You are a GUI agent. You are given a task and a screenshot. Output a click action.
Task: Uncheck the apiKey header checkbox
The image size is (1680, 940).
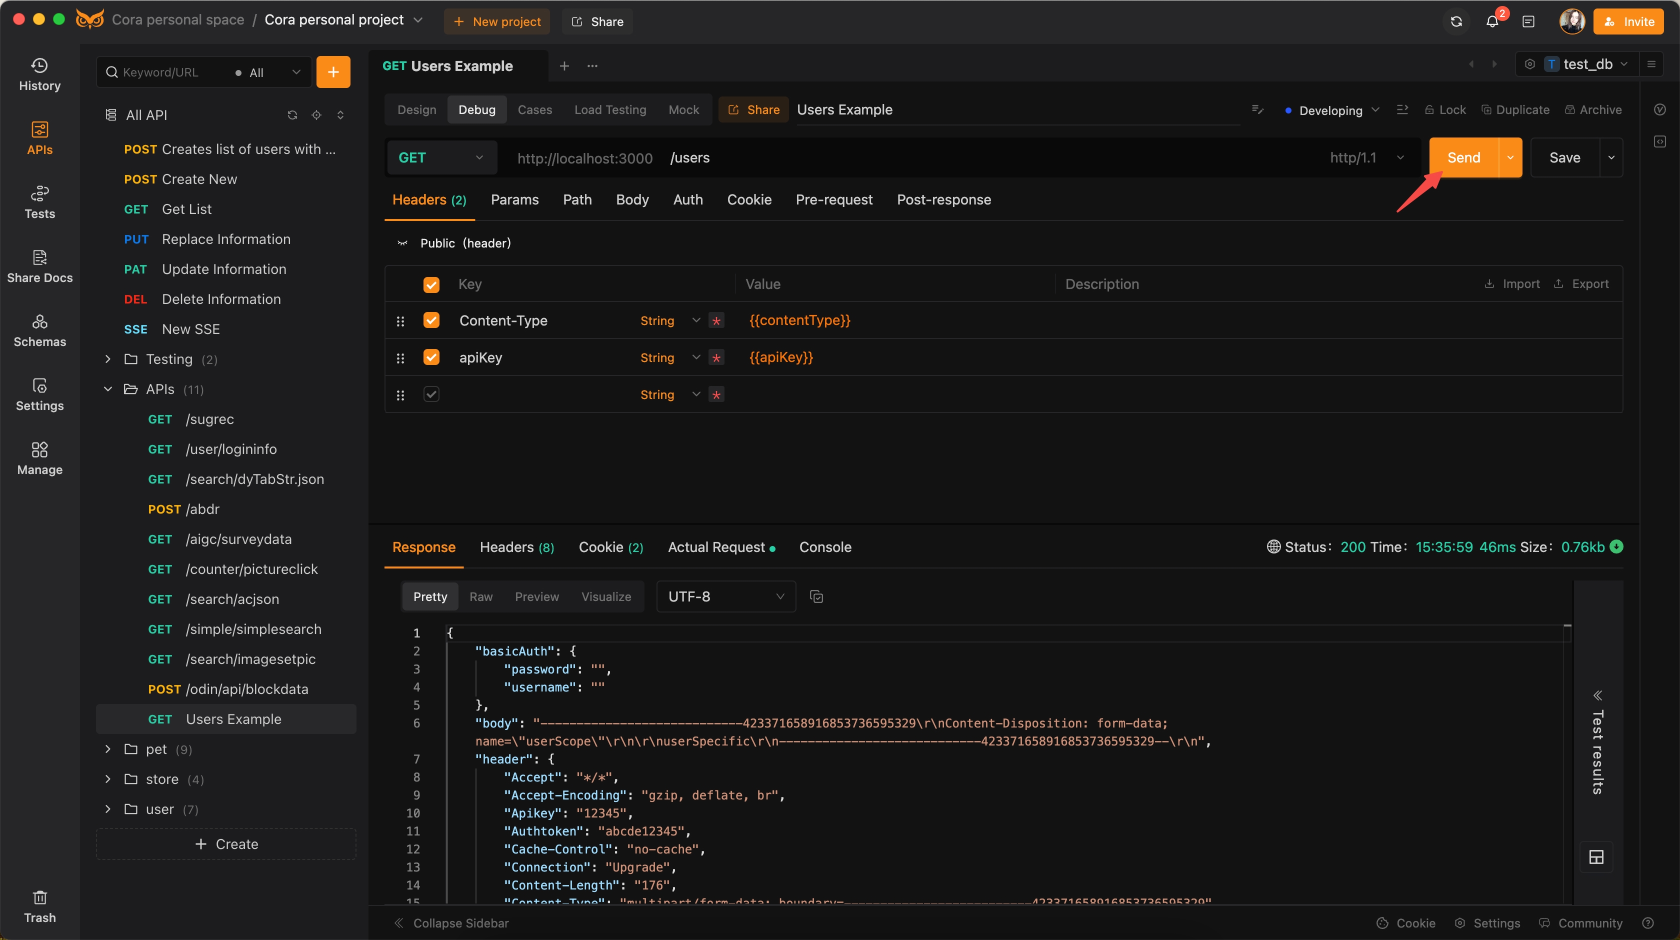431,357
